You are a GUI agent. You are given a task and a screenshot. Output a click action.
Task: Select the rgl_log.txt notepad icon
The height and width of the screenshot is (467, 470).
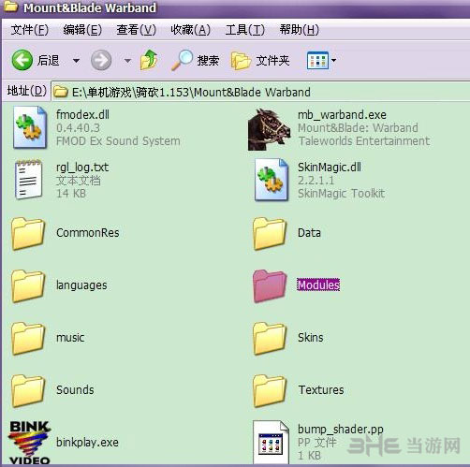(28, 180)
